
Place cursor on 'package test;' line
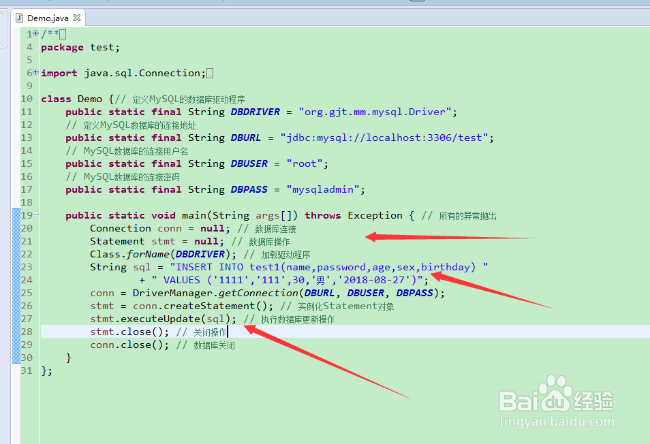80,47
